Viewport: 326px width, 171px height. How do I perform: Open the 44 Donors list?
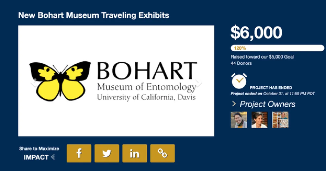(241, 63)
